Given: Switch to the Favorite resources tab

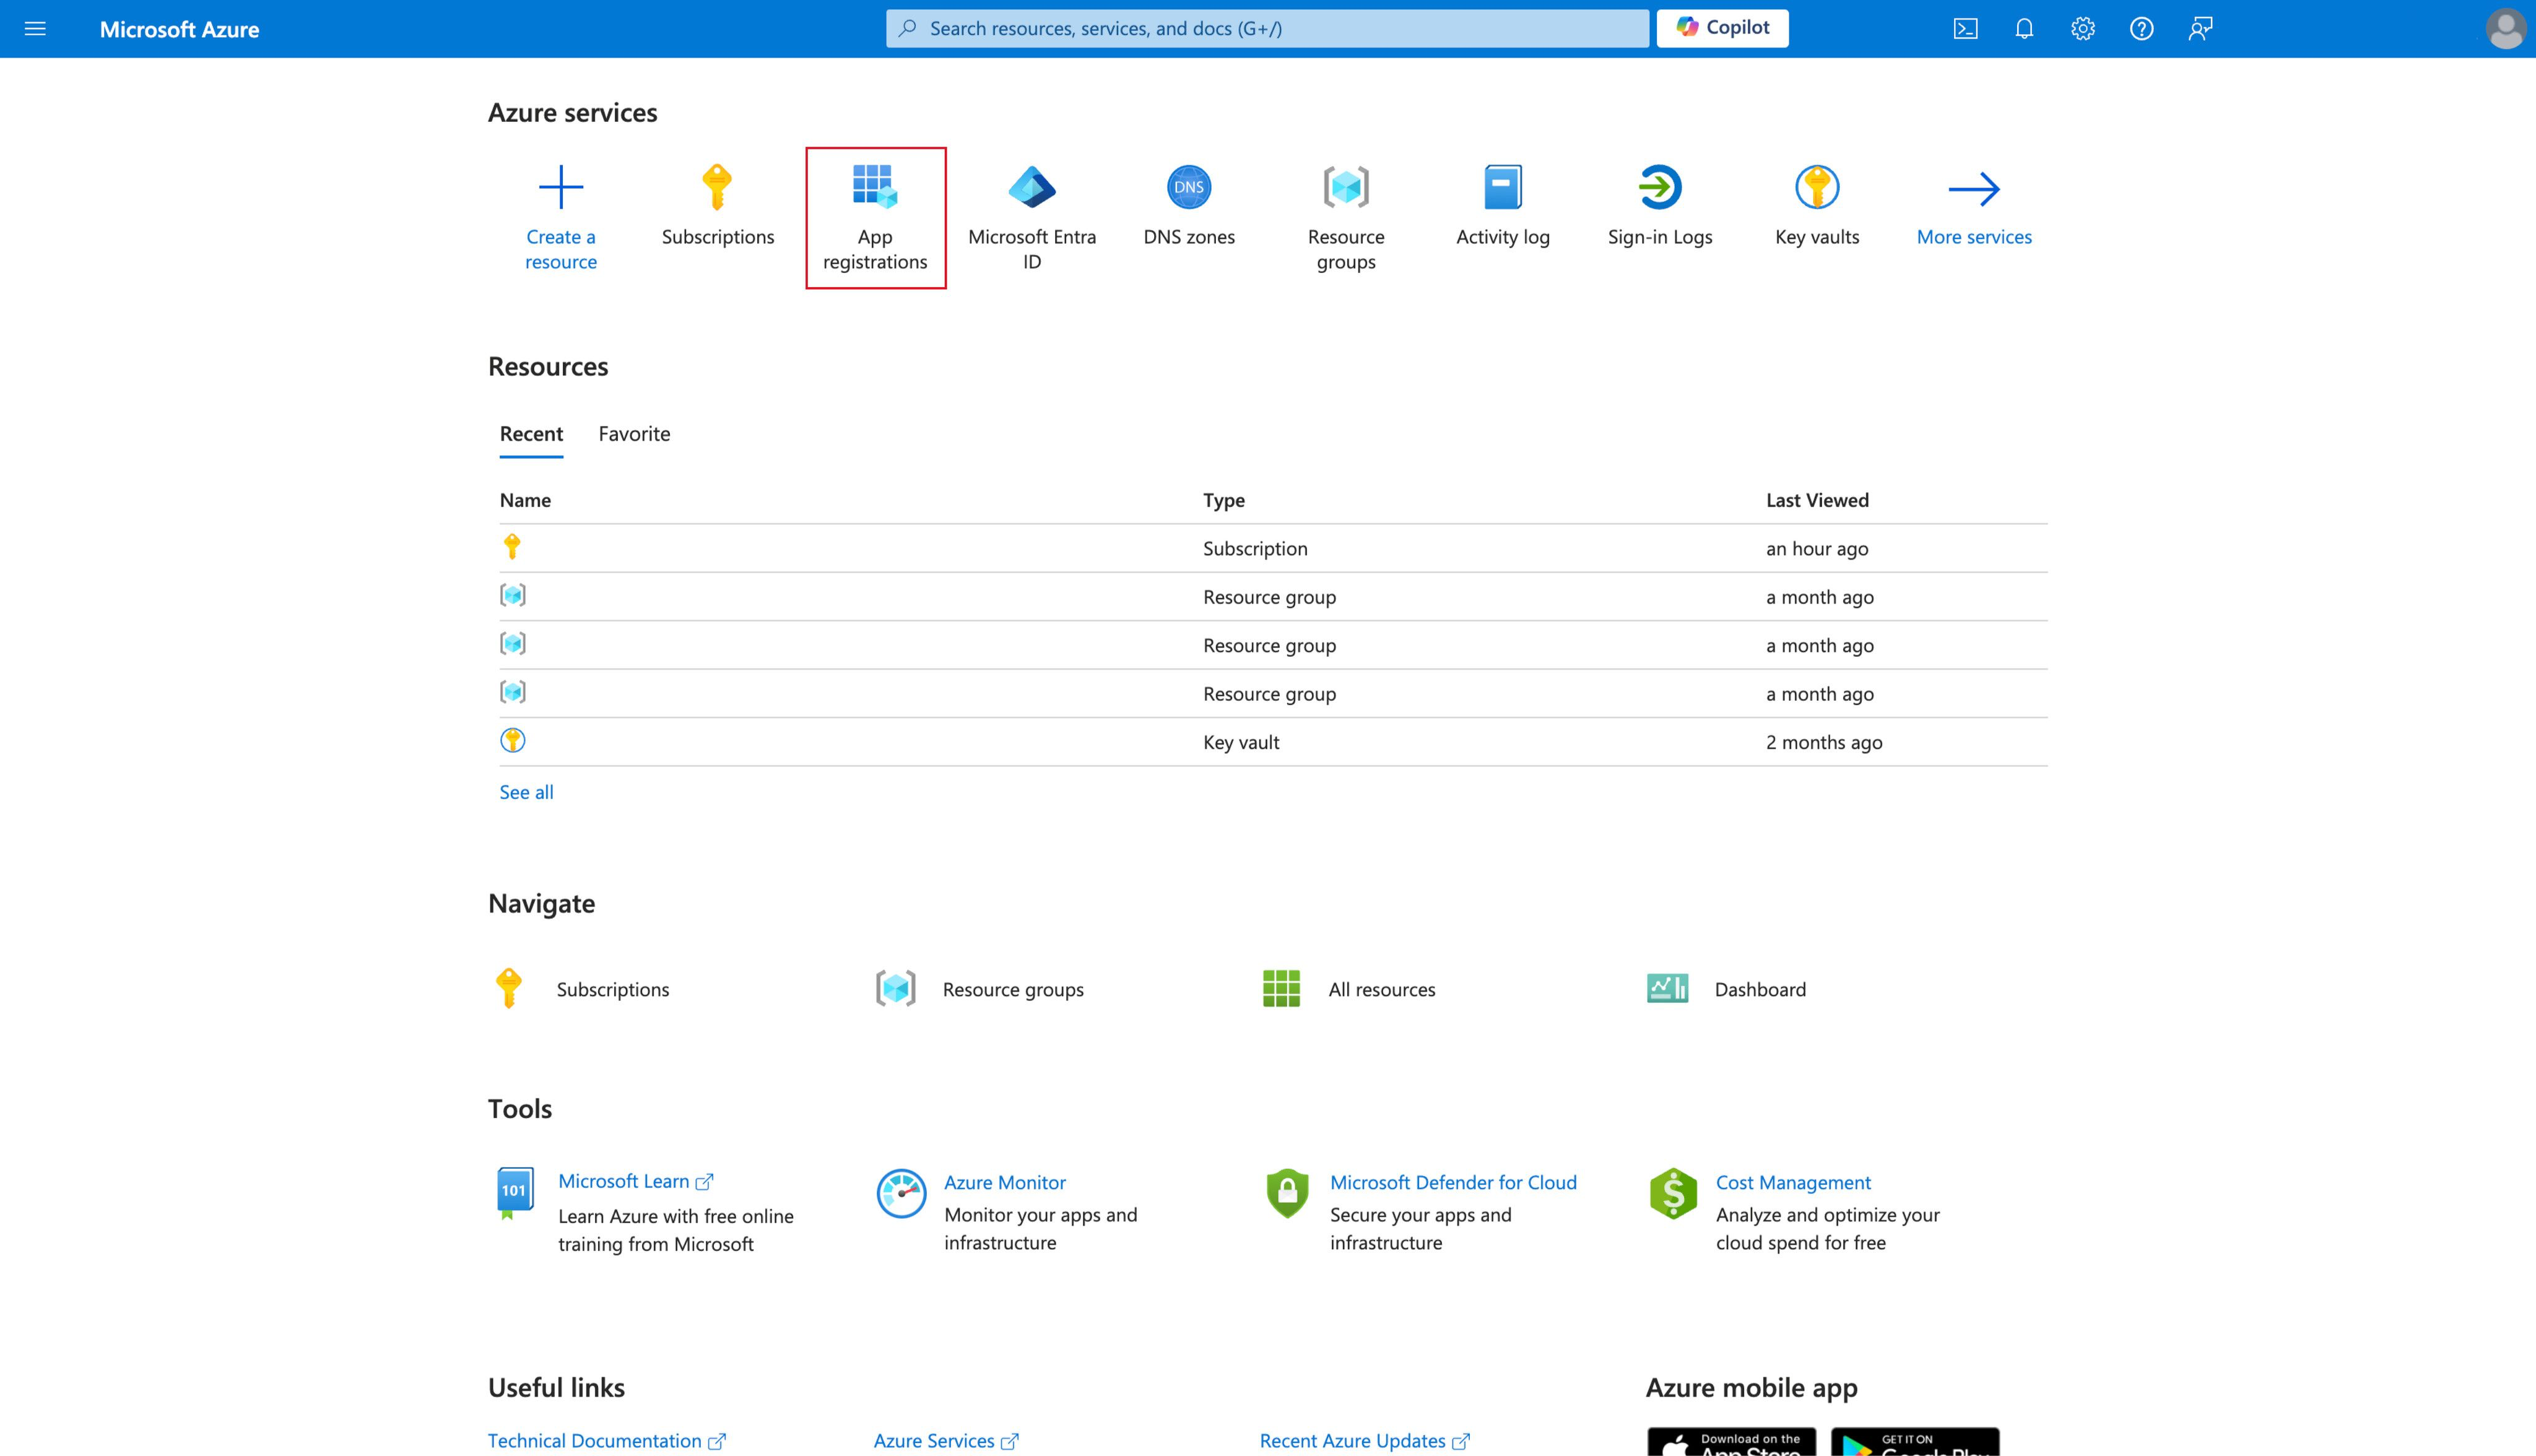Looking at the screenshot, I should (x=634, y=434).
